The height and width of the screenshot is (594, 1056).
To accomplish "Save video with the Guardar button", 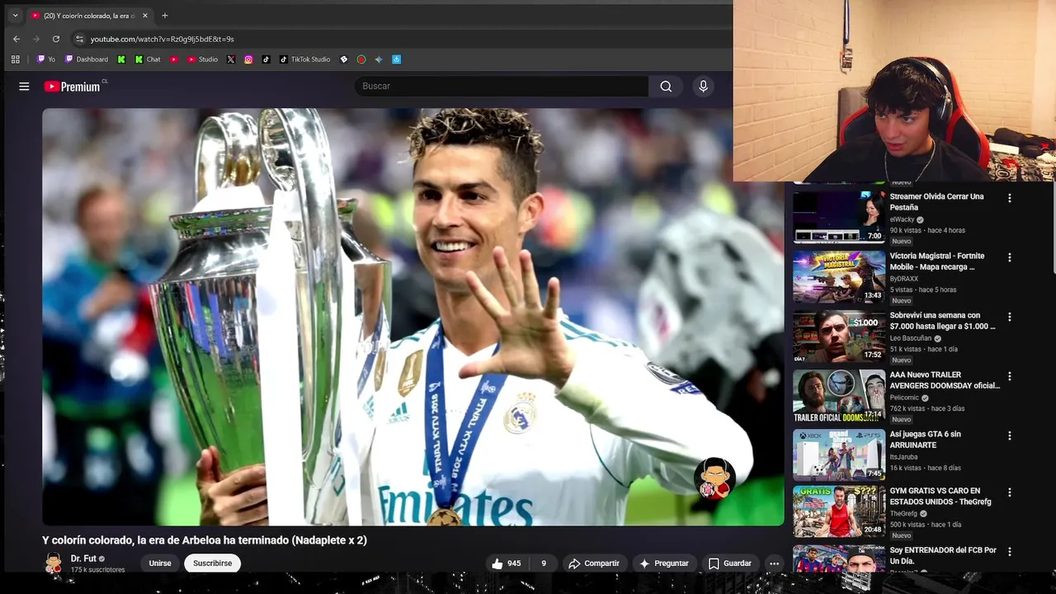I will click(730, 563).
